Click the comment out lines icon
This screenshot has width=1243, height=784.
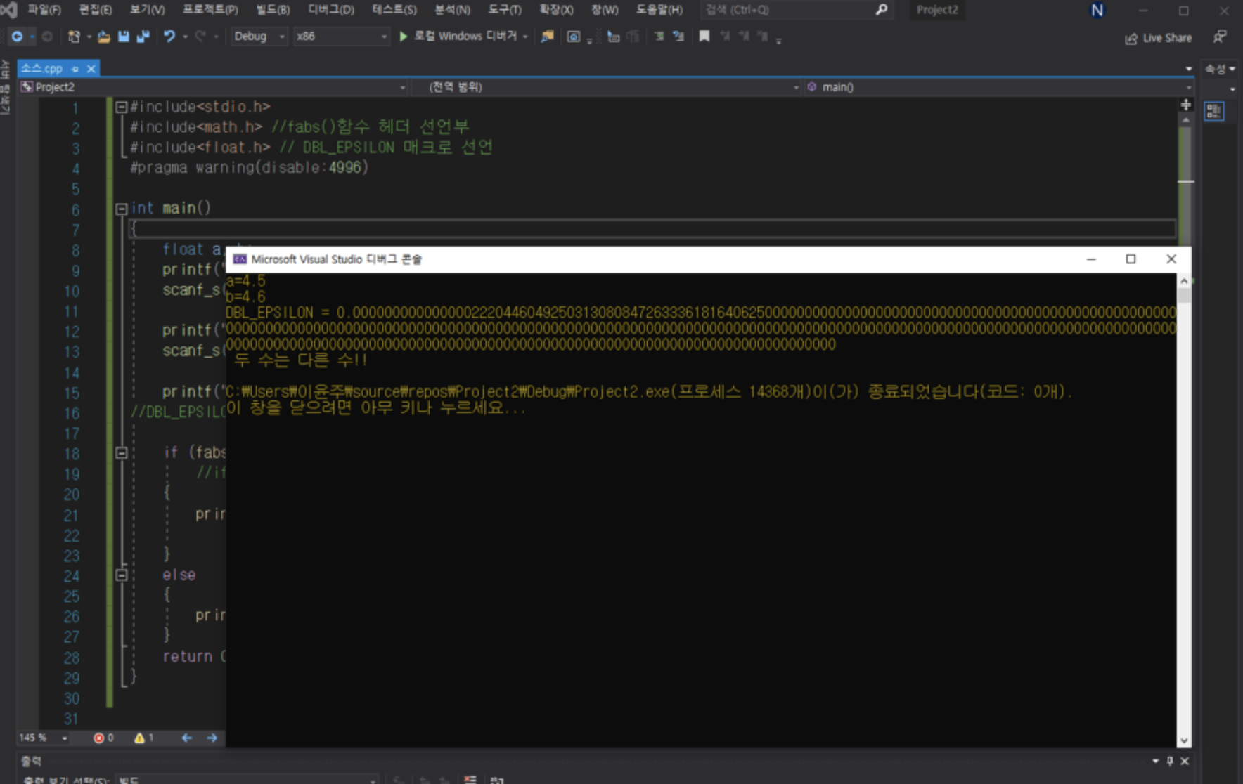659,36
